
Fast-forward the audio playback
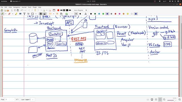click(x=70, y=10)
